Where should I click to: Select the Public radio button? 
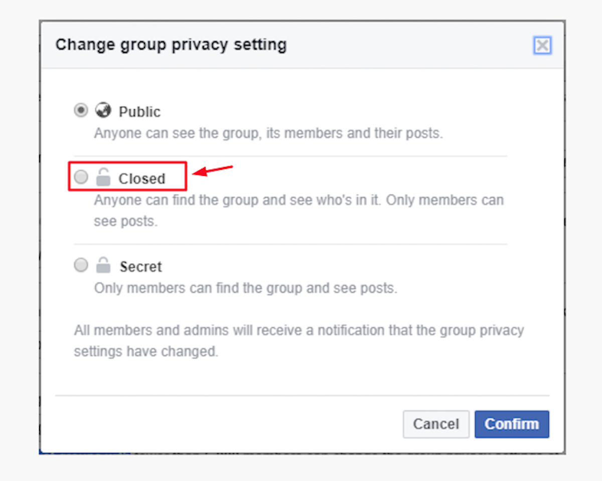(80, 110)
